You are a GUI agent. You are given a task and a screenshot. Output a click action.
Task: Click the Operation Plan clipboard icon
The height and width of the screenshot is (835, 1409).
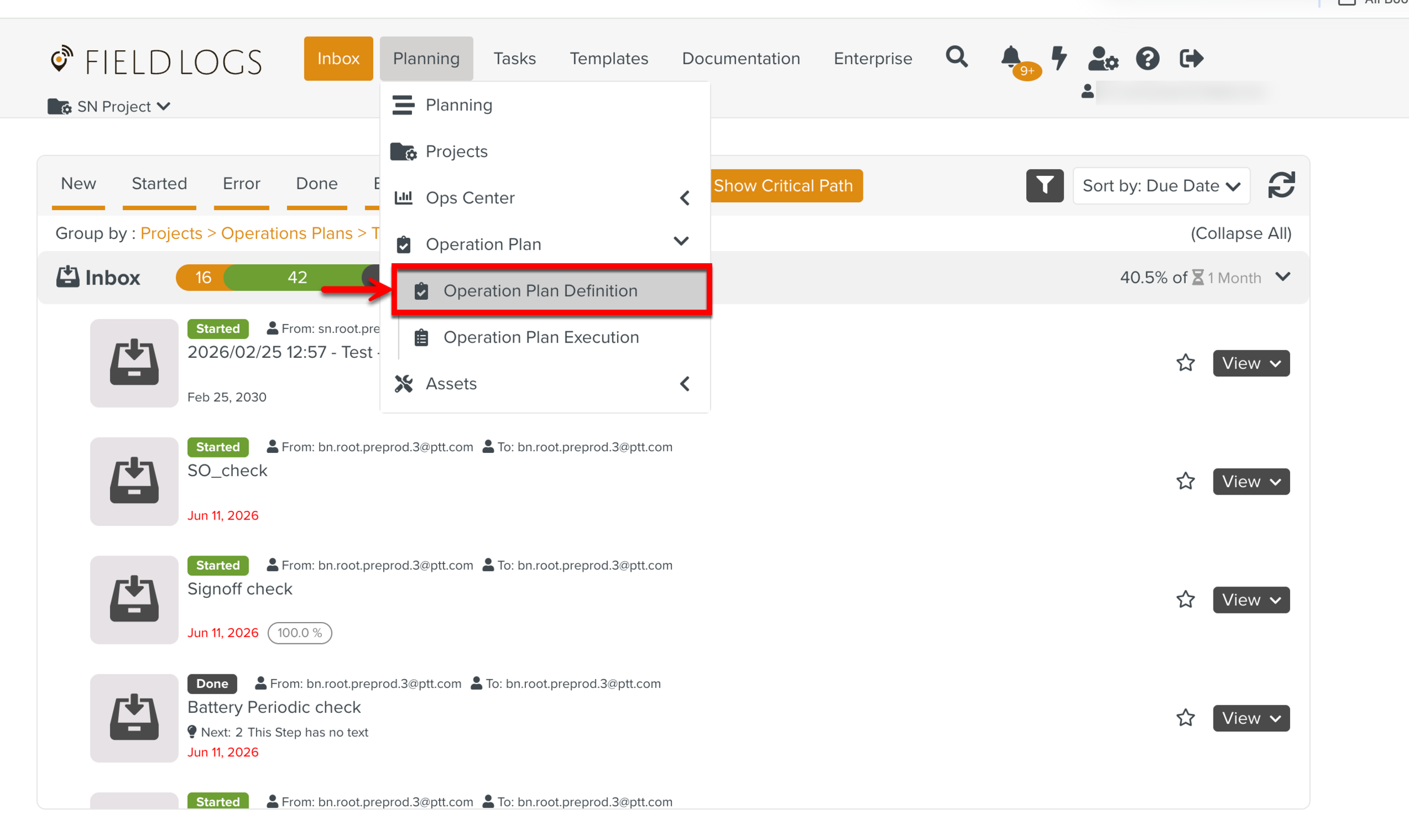tap(404, 244)
